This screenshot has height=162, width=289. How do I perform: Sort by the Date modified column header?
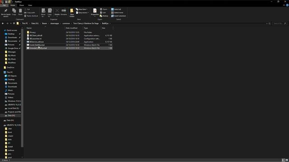tap(74, 28)
